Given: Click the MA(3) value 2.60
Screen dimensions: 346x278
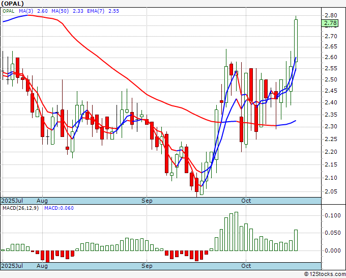Looking at the screenshot, I should 42,11.
